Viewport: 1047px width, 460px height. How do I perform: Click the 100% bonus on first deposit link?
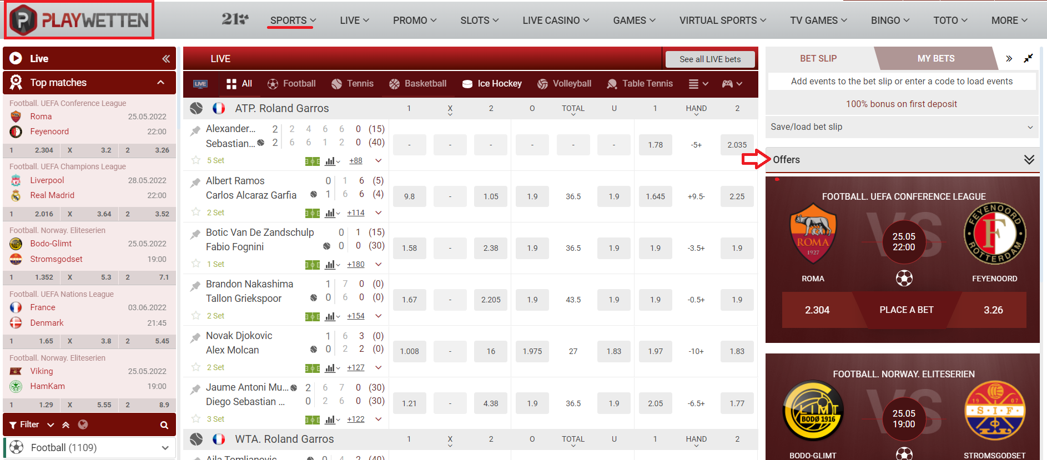point(902,104)
